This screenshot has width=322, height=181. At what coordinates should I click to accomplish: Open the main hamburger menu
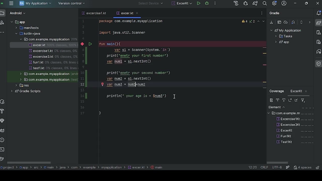(11, 3)
